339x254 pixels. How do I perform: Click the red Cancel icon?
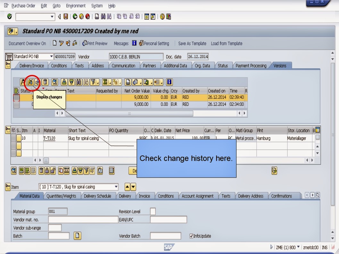coord(87,16)
